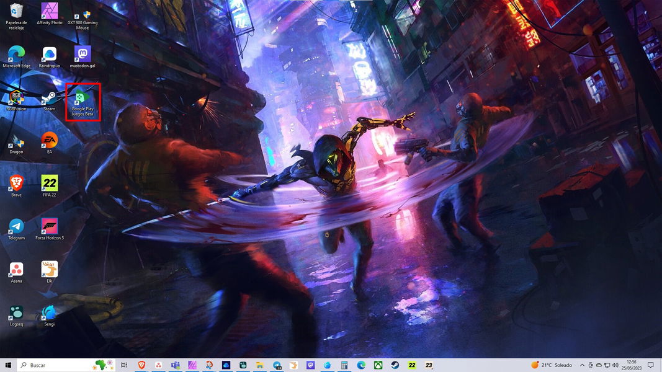The height and width of the screenshot is (372, 662).
Task: Open the mastodon.gal desktop shortcut
Action: [x=83, y=57]
